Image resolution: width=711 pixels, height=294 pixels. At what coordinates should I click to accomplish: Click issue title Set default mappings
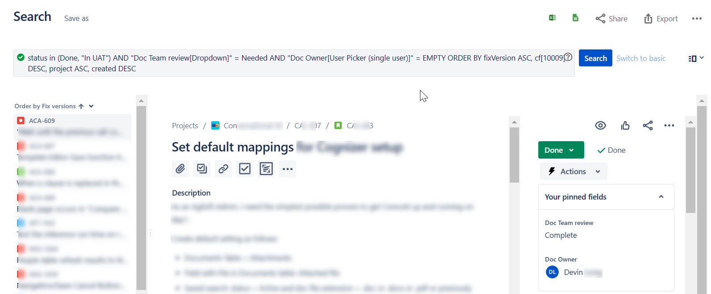point(233,147)
